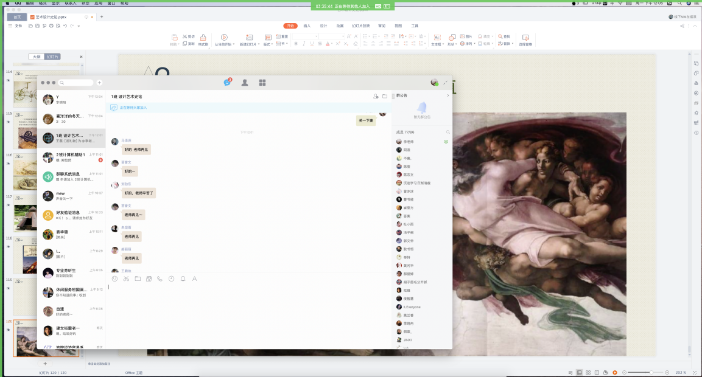The height and width of the screenshot is (377, 702).
Task: Open the QQ contacts icon
Action: (245, 83)
